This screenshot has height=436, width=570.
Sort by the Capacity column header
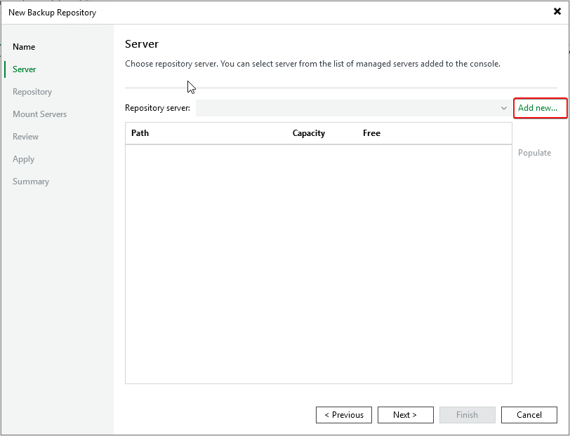[x=309, y=133]
